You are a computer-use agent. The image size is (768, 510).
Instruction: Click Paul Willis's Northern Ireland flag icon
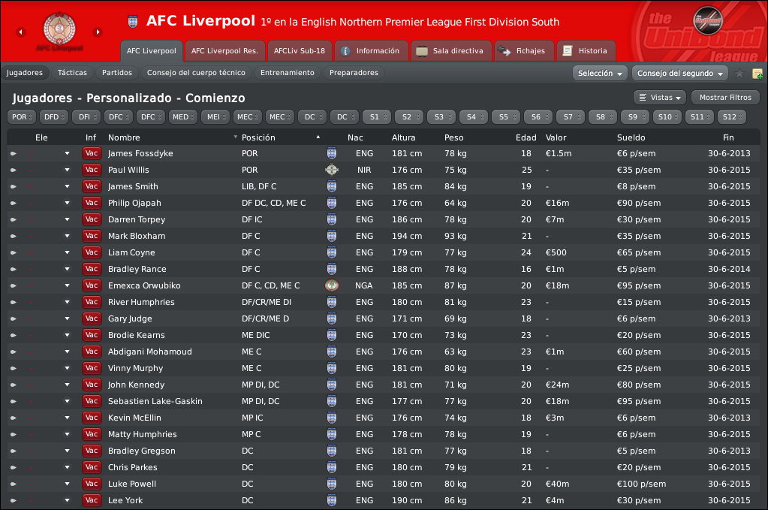pyautogui.click(x=332, y=170)
